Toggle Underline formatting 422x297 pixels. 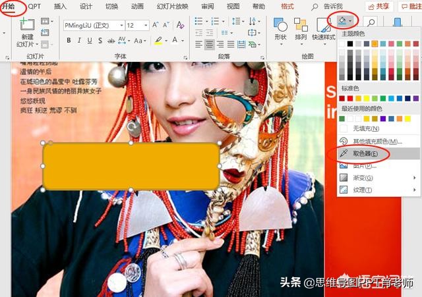pyautogui.click(x=90, y=41)
